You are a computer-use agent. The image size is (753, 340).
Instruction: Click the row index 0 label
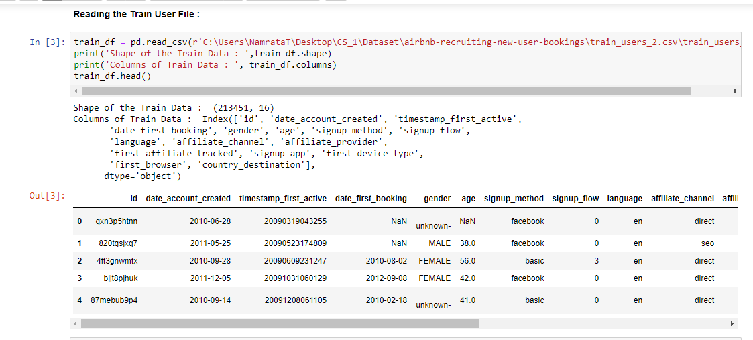click(79, 221)
